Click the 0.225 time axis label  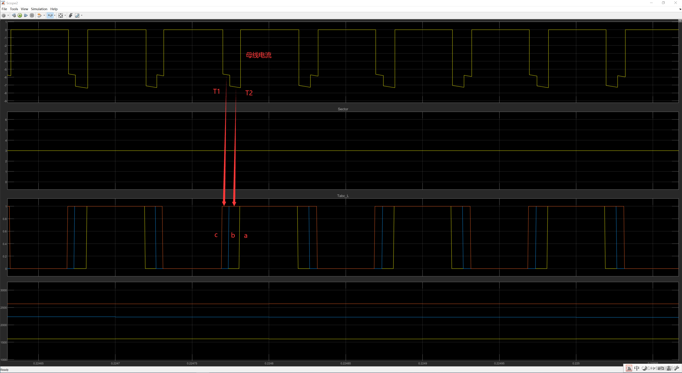point(576,363)
